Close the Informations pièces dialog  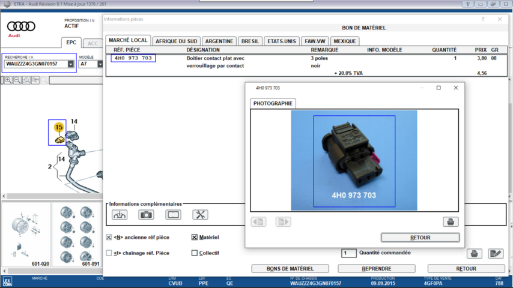coord(500,19)
